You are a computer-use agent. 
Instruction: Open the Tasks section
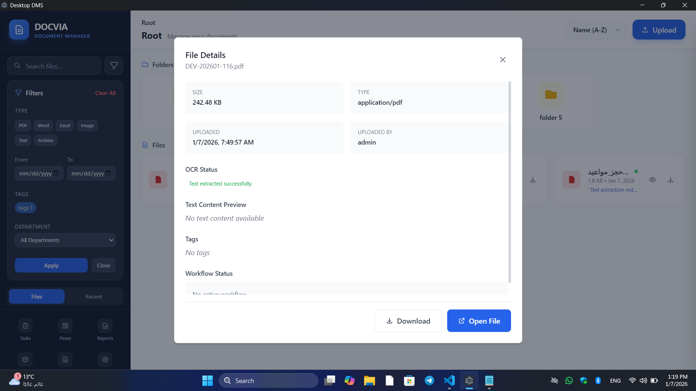(x=25, y=329)
